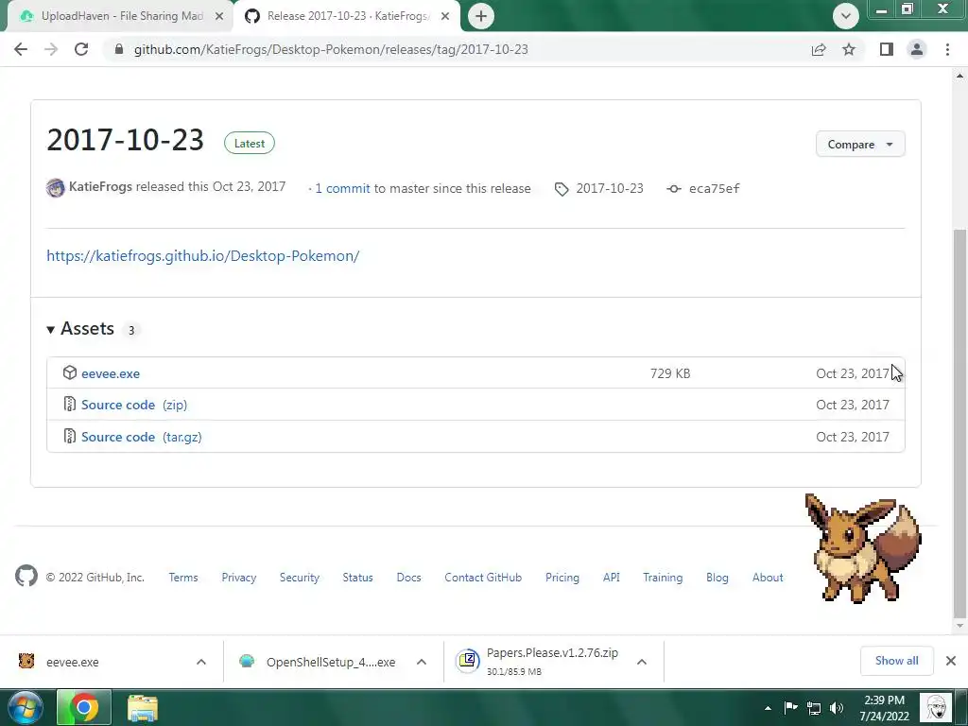Open the Terms footer link
968x726 pixels.
point(183,578)
